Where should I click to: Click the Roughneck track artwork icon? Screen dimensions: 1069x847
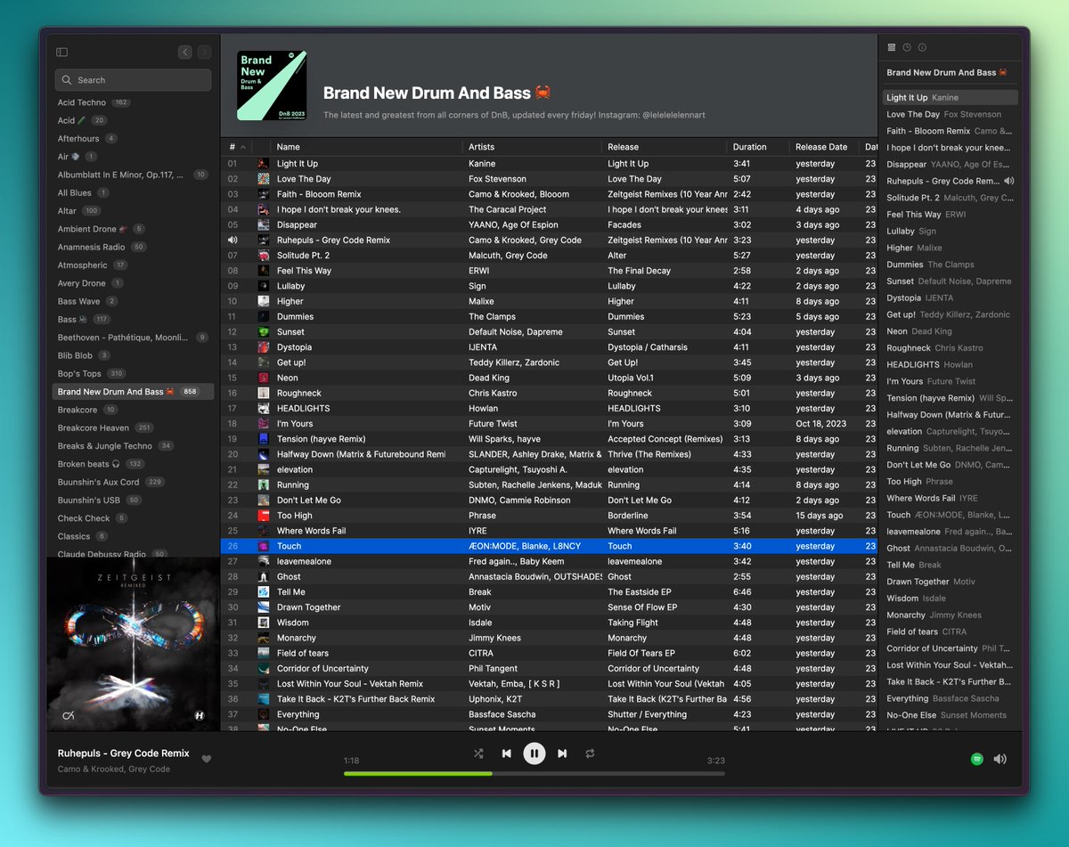(x=264, y=393)
